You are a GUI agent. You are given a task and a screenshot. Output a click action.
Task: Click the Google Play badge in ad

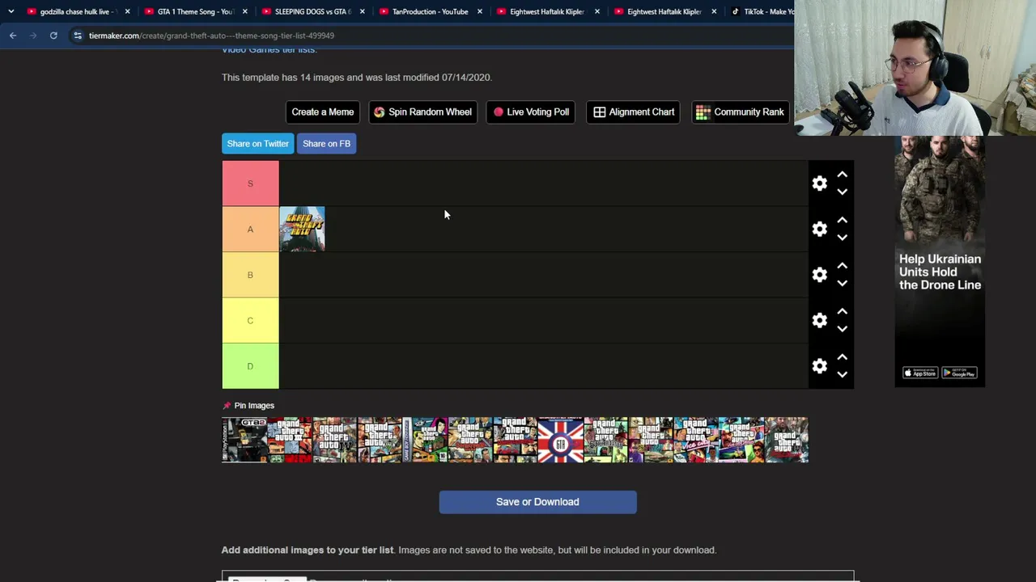(x=959, y=373)
